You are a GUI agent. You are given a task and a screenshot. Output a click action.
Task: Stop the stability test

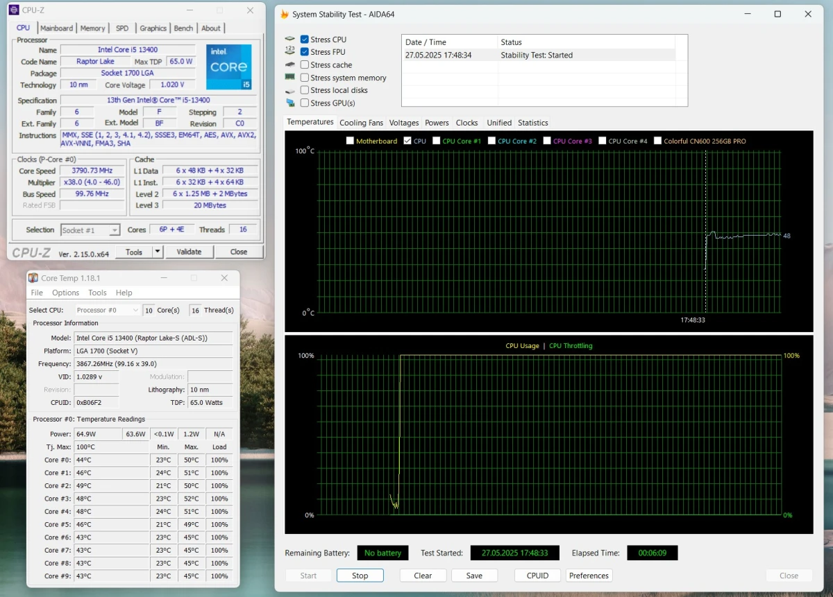pos(360,576)
